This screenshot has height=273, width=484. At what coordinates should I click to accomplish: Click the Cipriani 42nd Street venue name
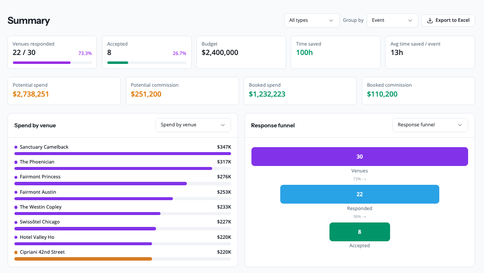click(x=42, y=252)
